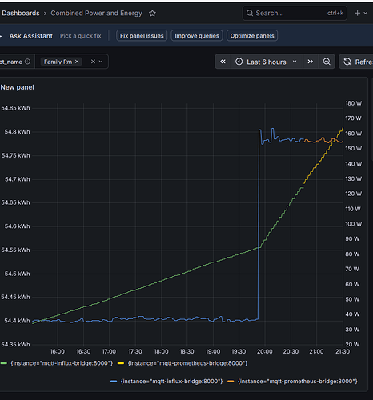The image size is (373, 400).
Task: Open the Dashboards breadcrumb link
Action: tap(21, 14)
